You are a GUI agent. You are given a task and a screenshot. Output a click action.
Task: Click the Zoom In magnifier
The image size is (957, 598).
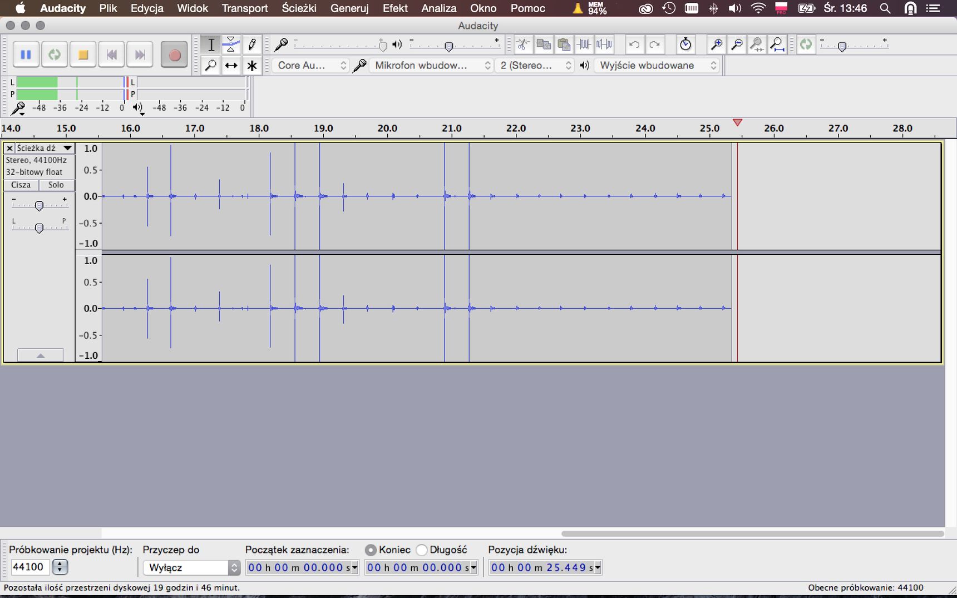coord(717,45)
